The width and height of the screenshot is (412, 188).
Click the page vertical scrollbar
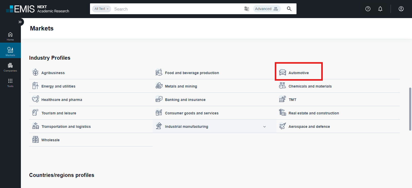pos(410,109)
